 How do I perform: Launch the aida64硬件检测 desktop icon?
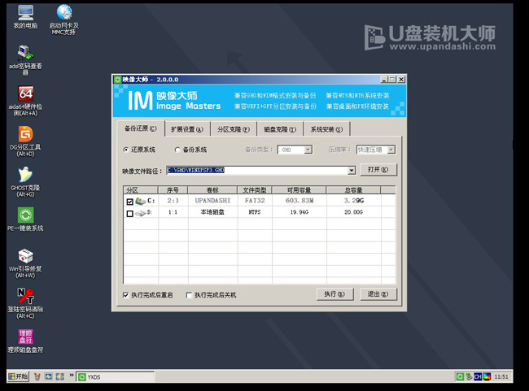26,101
